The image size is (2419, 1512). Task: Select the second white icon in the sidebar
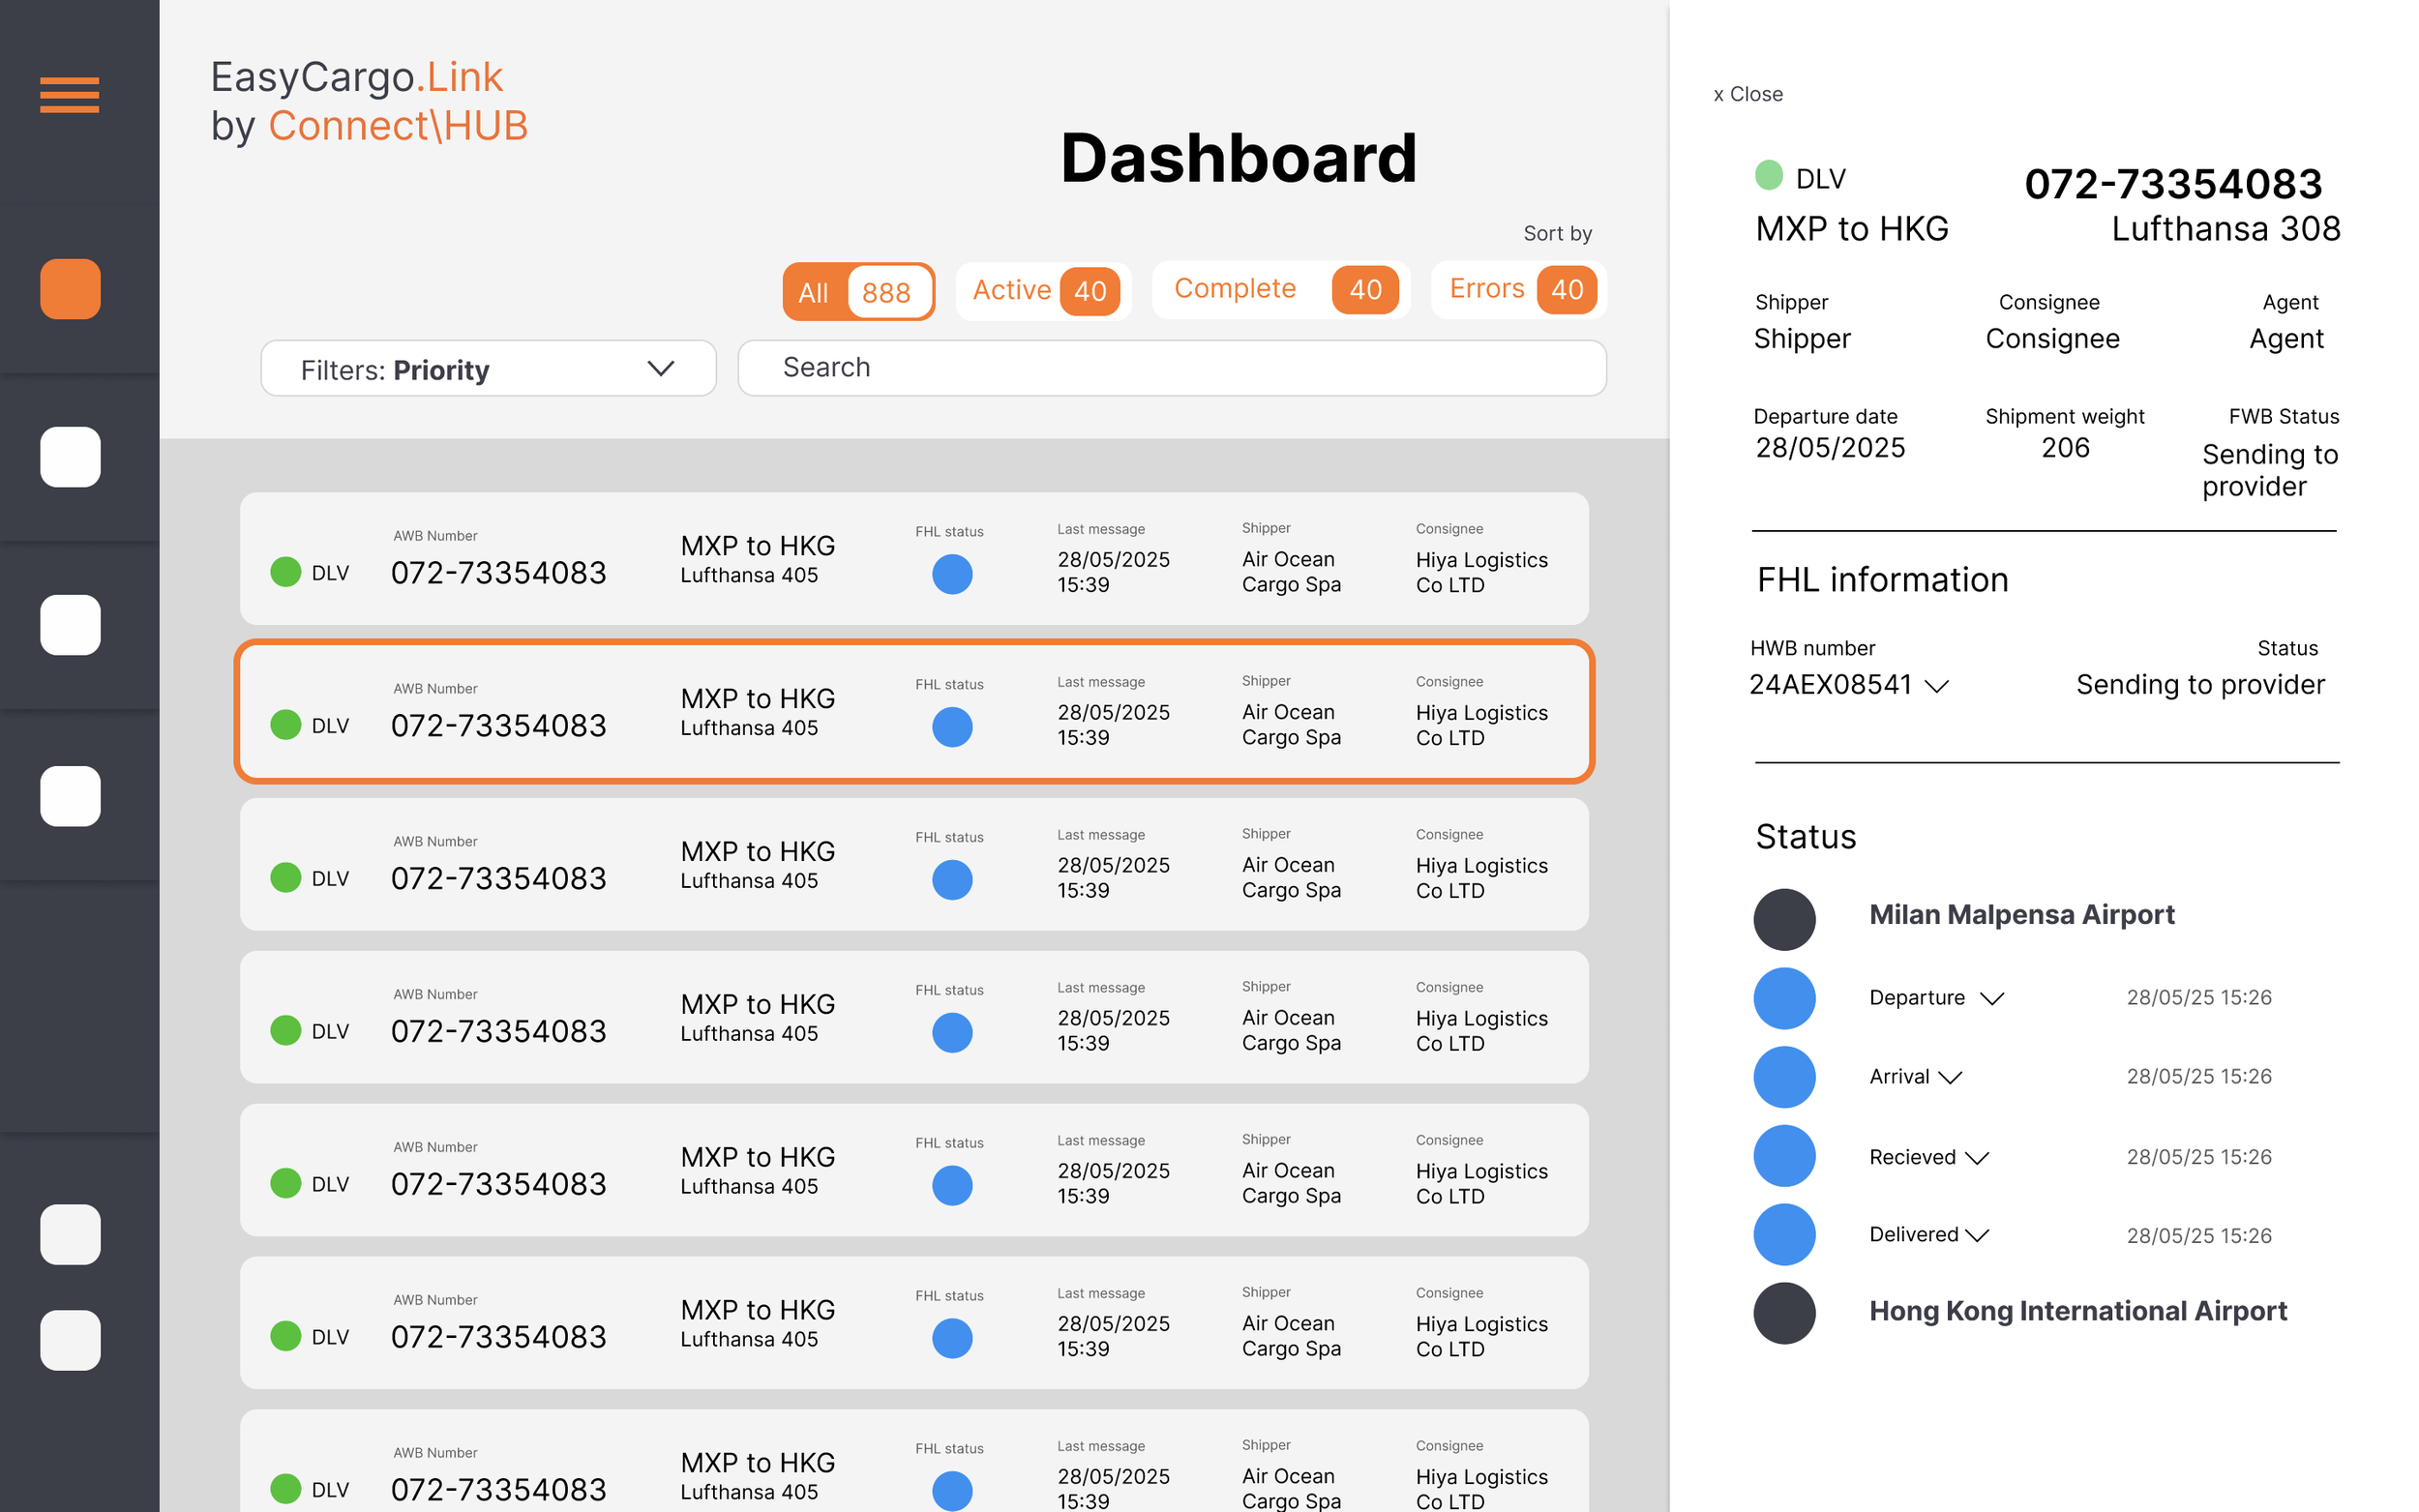pyautogui.click(x=69, y=625)
